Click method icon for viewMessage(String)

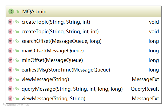coord(11,79)
